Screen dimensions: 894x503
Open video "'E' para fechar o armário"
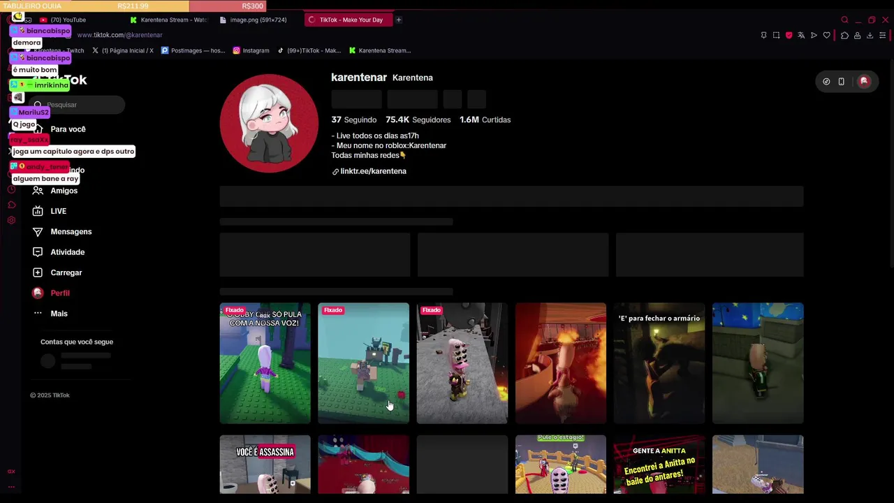[659, 363]
